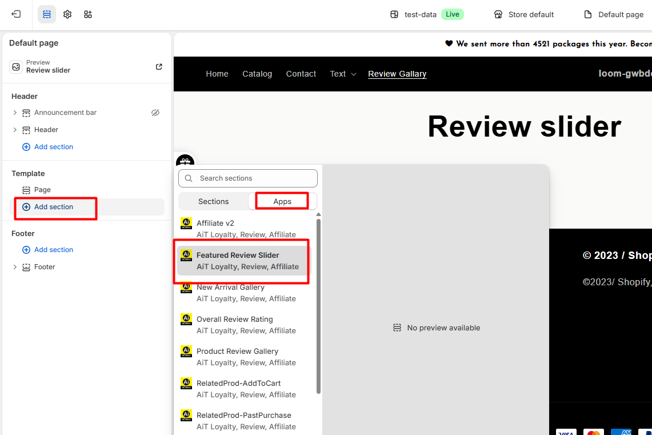Open the Text menu dropdown in preview
Image resolution: width=652 pixels, height=435 pixels.
coord(343,74)
